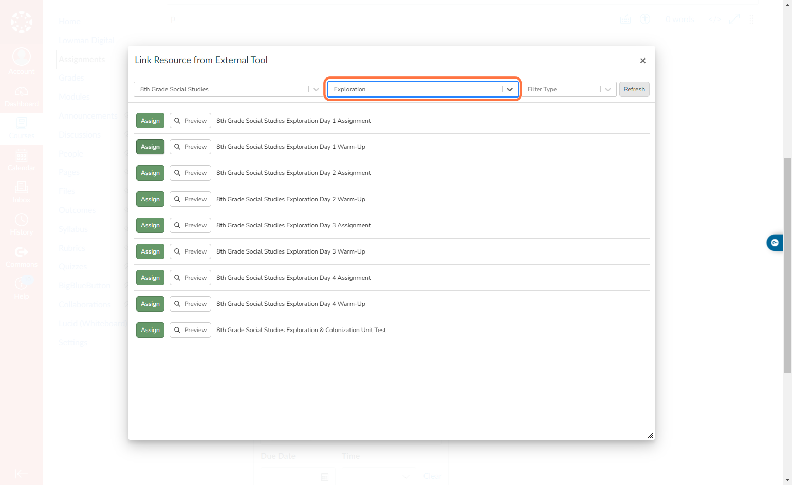Open the Canvas logo in sidebar
Viewport: 792px width, 485px height.
22,22
